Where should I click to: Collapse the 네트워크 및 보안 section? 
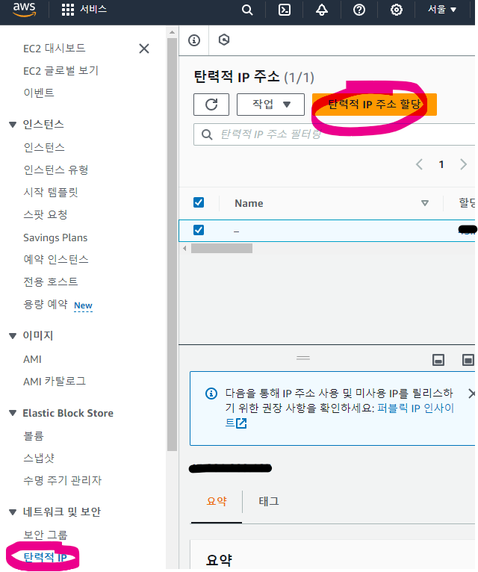pyautogui.click(x=13, y=512)
